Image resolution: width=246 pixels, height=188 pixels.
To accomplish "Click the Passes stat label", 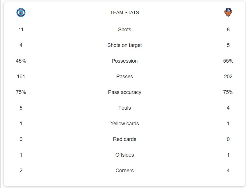I will 124,77.
